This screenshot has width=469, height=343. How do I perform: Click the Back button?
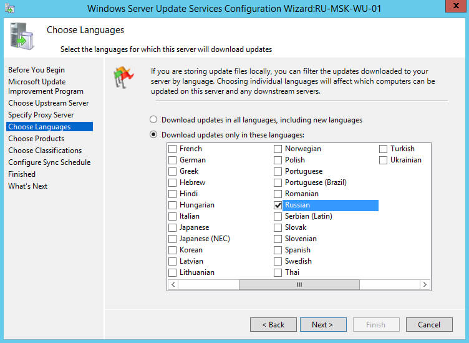point(273,325)
